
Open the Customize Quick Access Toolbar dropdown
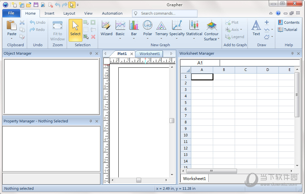pos(77,5)
